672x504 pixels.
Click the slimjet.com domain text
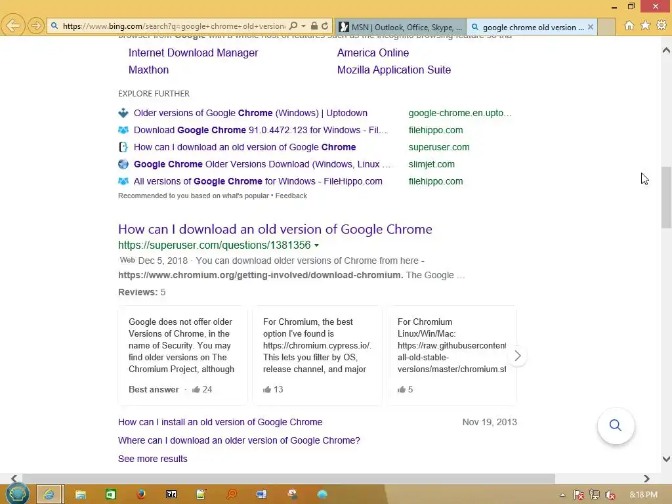click(x=432, y=165)
